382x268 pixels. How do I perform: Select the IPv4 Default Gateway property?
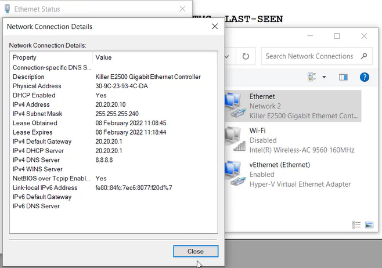(42, 142)
